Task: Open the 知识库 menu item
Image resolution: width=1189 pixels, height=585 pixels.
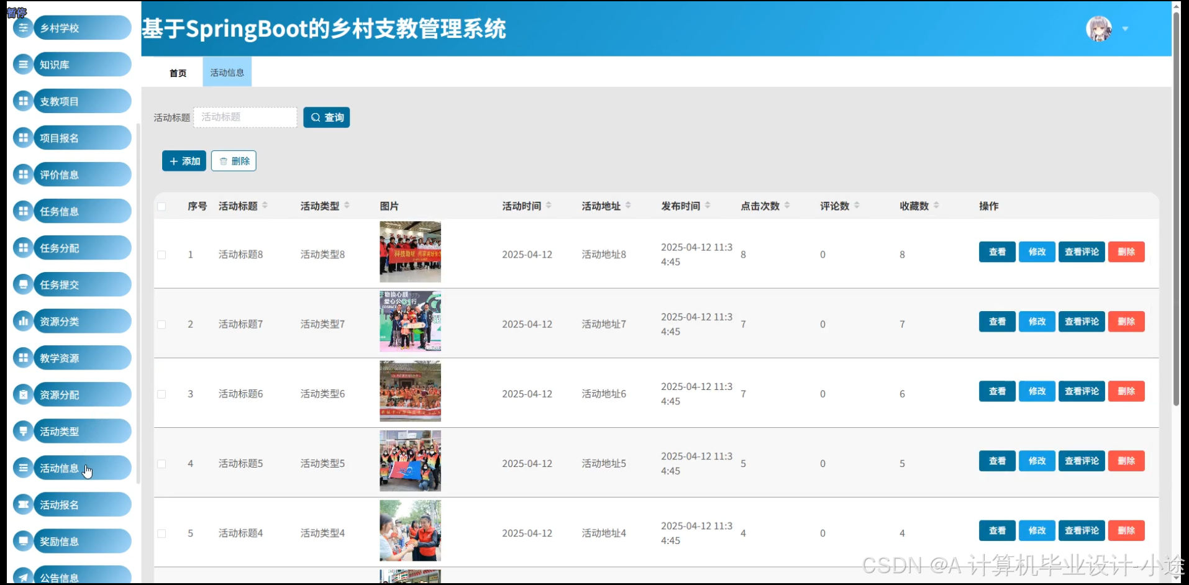Action: (82, 65)
